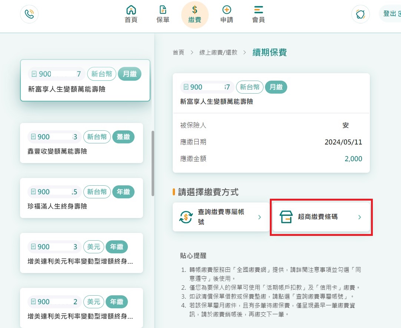Go to 首頁 breadcrumb link
Image resolution: width=401 pixels, height=328 pixels.
coord(178,52)
